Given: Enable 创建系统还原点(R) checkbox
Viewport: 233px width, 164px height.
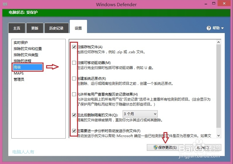Looking at the screenshot, I should click(74, 78).
